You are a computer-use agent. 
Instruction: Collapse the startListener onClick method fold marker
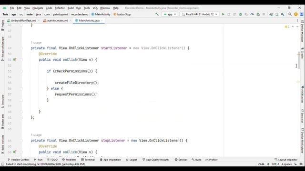pos(21,59)
